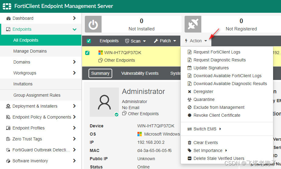Click the Zero Trust Tags icon
The height and width of the screenshot is (169, 281).
point(8,139)
